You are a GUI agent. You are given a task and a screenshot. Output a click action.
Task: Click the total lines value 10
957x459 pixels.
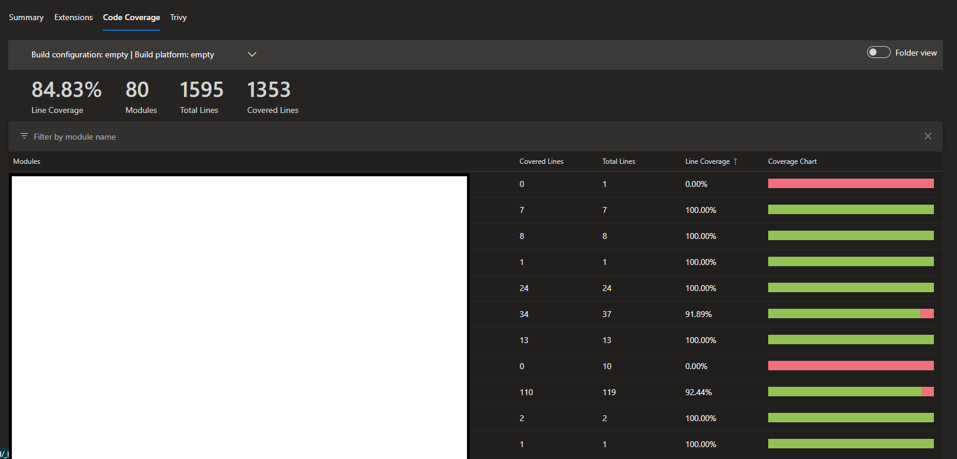607,366
